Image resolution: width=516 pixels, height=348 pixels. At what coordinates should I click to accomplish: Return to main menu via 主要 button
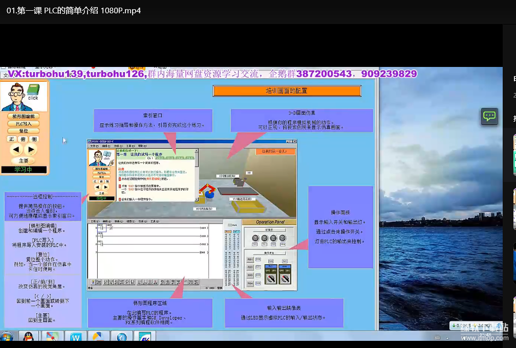pos(24,161)
